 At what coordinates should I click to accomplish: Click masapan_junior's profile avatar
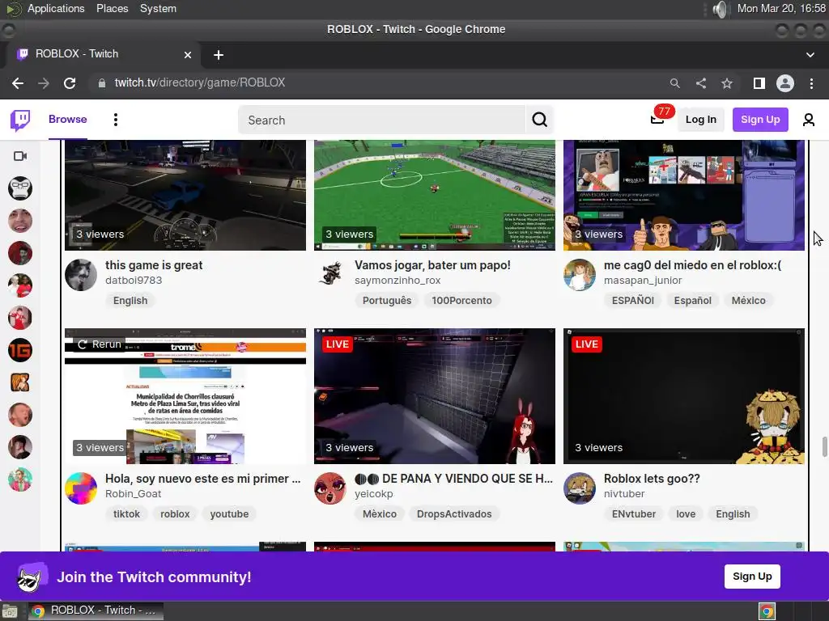click(x=580, y=275)
